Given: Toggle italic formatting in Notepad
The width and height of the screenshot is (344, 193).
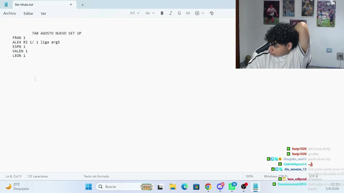Looking at the screenshot, I should pos(170,13).
